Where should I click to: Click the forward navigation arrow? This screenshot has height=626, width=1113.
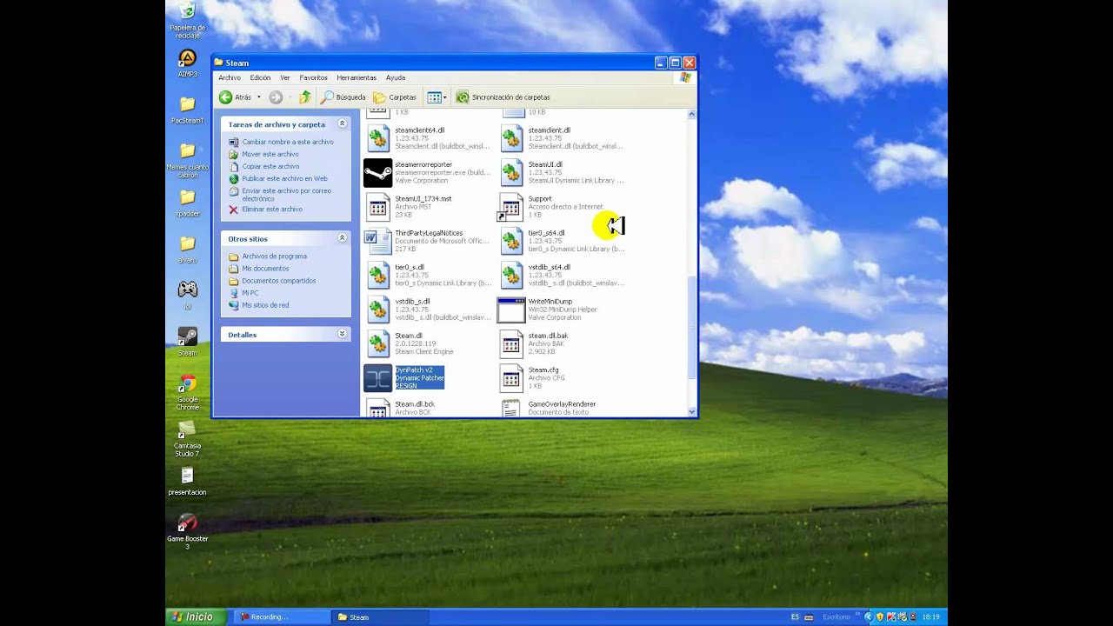coord(276,97)
